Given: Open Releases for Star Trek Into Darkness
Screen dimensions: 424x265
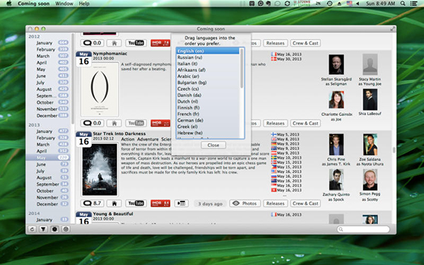Looking at the screenshot, I should pyautogui.click(x=276, y=204).
